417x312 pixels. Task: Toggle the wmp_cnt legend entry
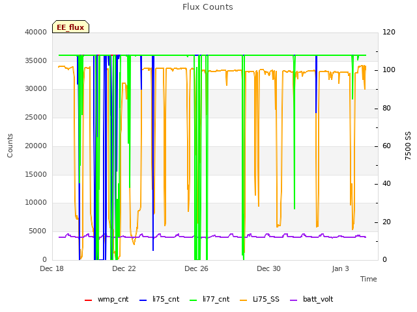[107, 299]
